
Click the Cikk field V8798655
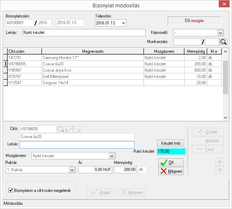point(38,129)
